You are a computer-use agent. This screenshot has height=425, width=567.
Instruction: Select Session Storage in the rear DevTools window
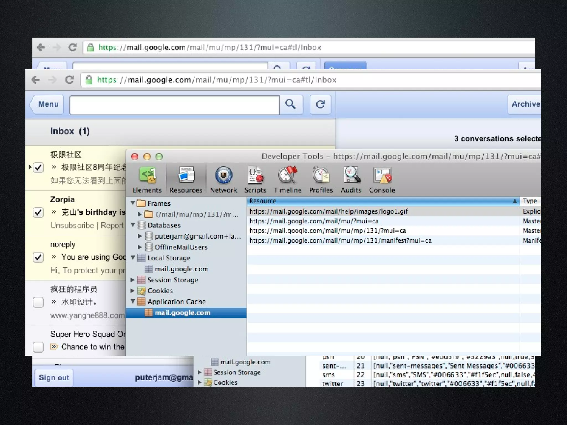[237, 372]
